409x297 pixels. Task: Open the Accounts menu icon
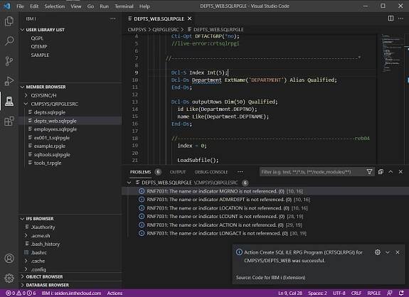click(x=9, y=258)
